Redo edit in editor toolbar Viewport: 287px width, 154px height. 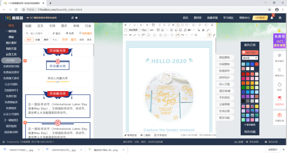191,35
